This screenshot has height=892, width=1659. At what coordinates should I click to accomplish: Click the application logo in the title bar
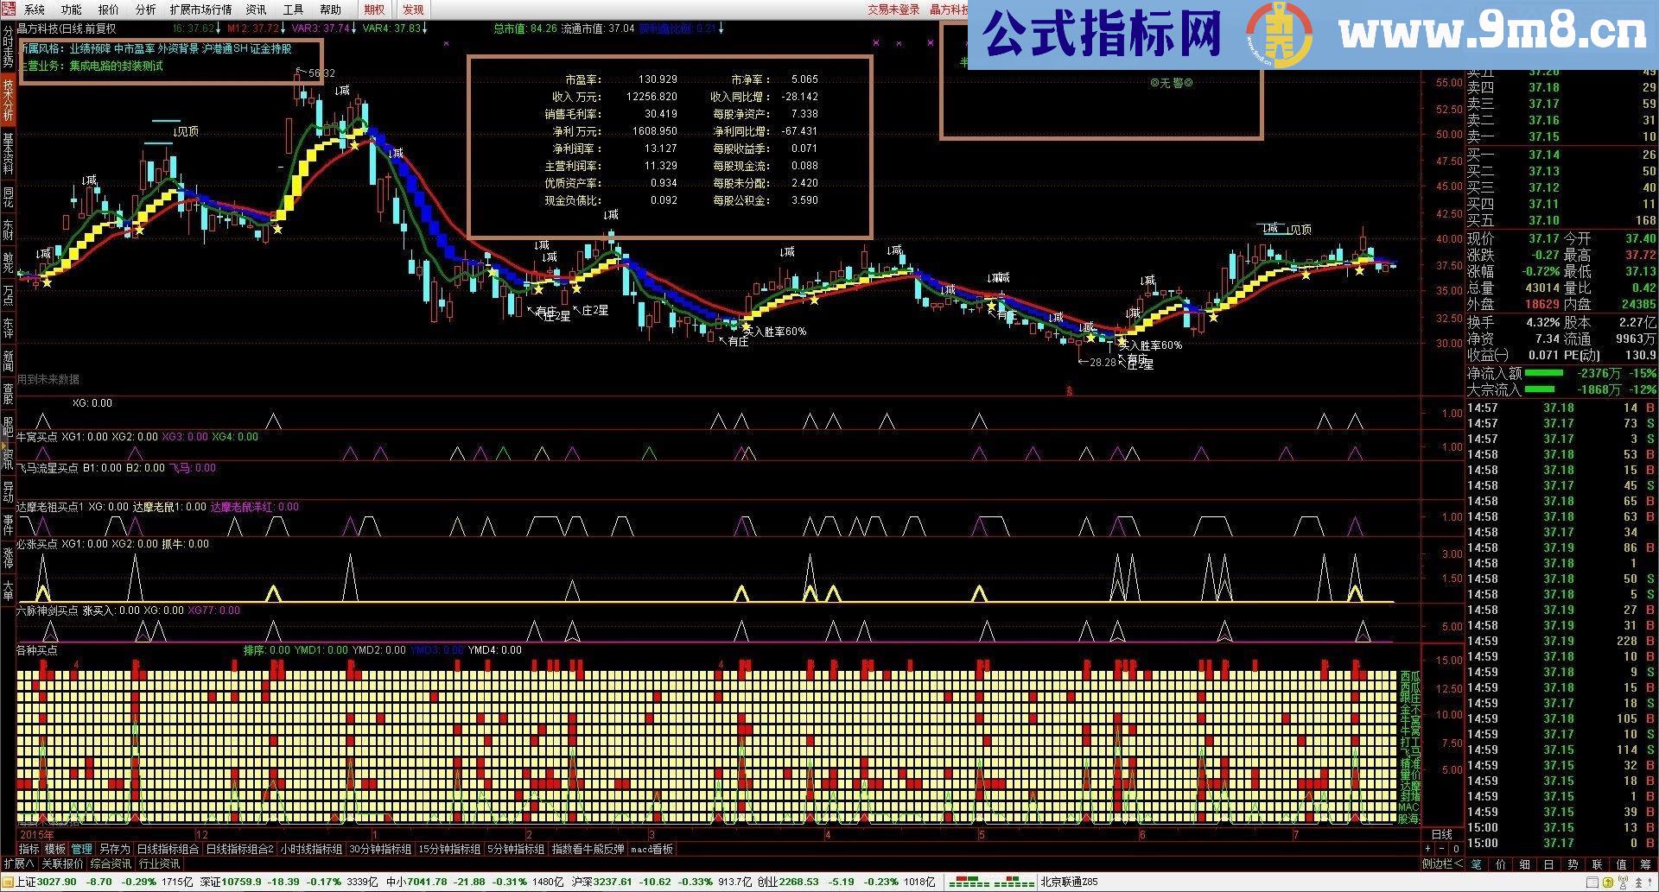tap(9, 10)
